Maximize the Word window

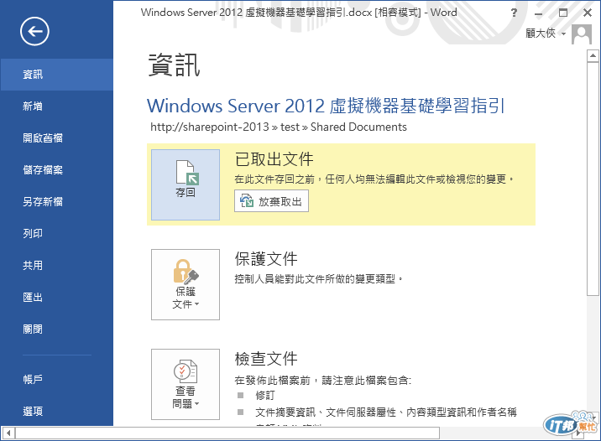click(563, 13)
